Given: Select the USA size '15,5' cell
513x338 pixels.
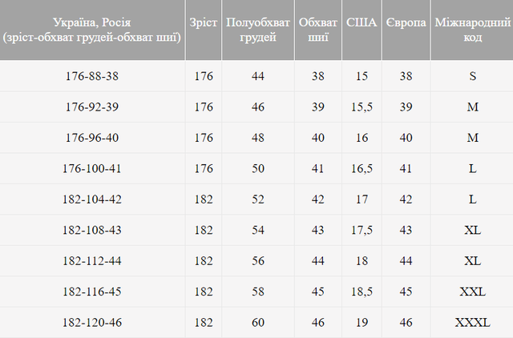Looking at the screenshot, I should (x=362, y=107).
